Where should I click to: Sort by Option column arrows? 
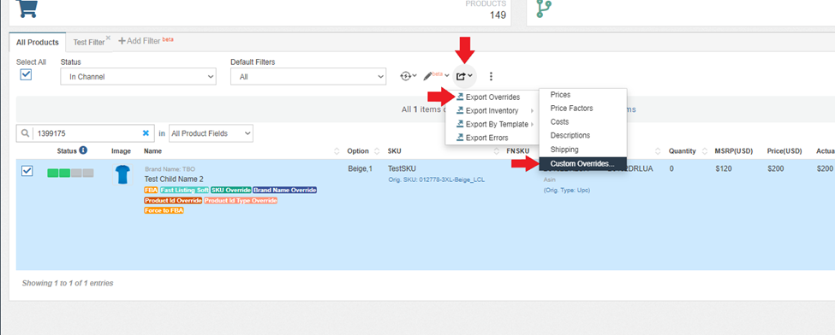pyautogui.click(x=377, y=151)
